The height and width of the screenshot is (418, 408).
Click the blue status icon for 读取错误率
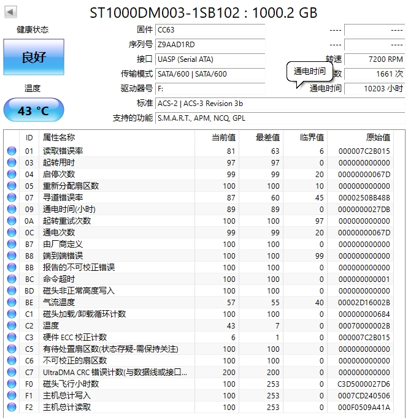(x=12, y=151)
